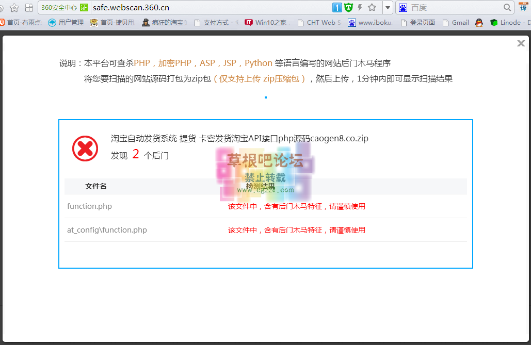
Task: Open the Gmail bookmark
Action: 459,22
